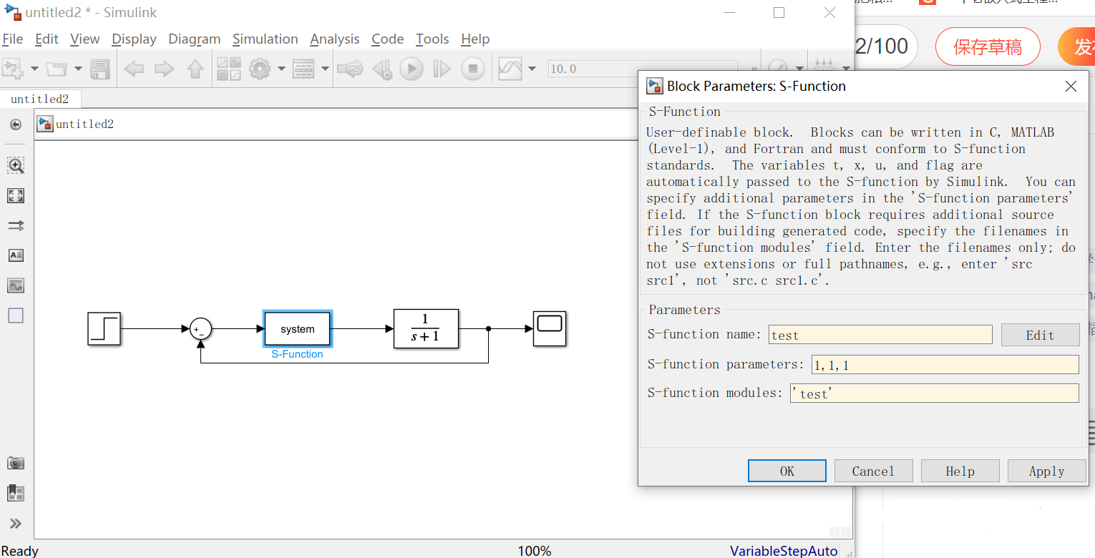Save the model with the floppy icon

click(x=100, y=69)
